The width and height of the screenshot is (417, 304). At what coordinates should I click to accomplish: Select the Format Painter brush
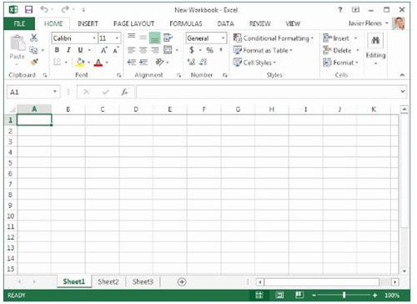tap(34, 62)
